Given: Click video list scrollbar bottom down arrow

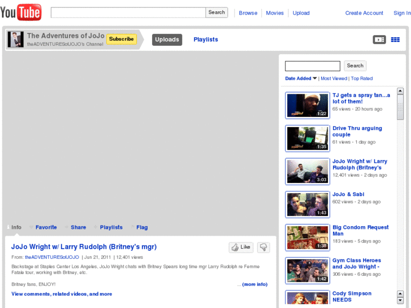Looking at the screenshot, I should (x=400, y=301).
